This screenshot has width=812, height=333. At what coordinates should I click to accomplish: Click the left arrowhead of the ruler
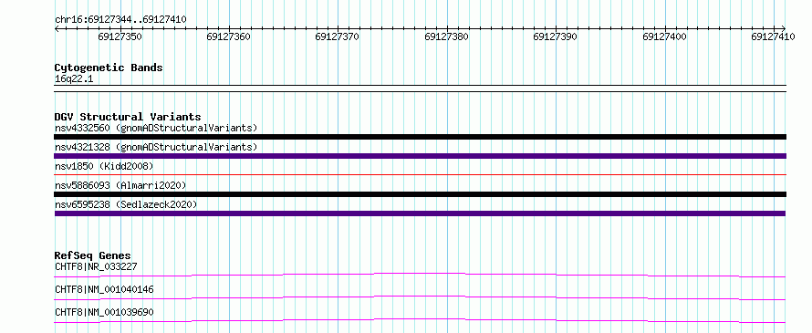pyautogui.click(x=57, y=28)
